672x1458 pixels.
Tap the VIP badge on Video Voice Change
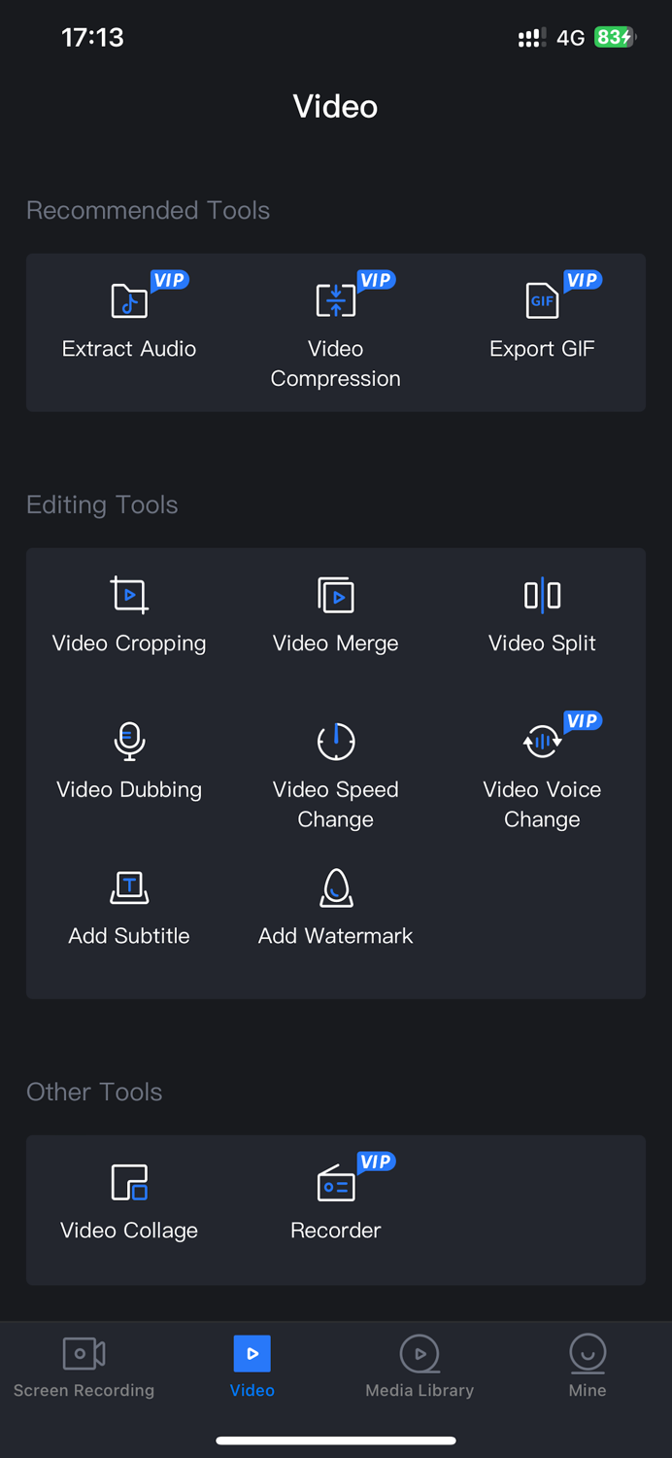coord(583,721)
